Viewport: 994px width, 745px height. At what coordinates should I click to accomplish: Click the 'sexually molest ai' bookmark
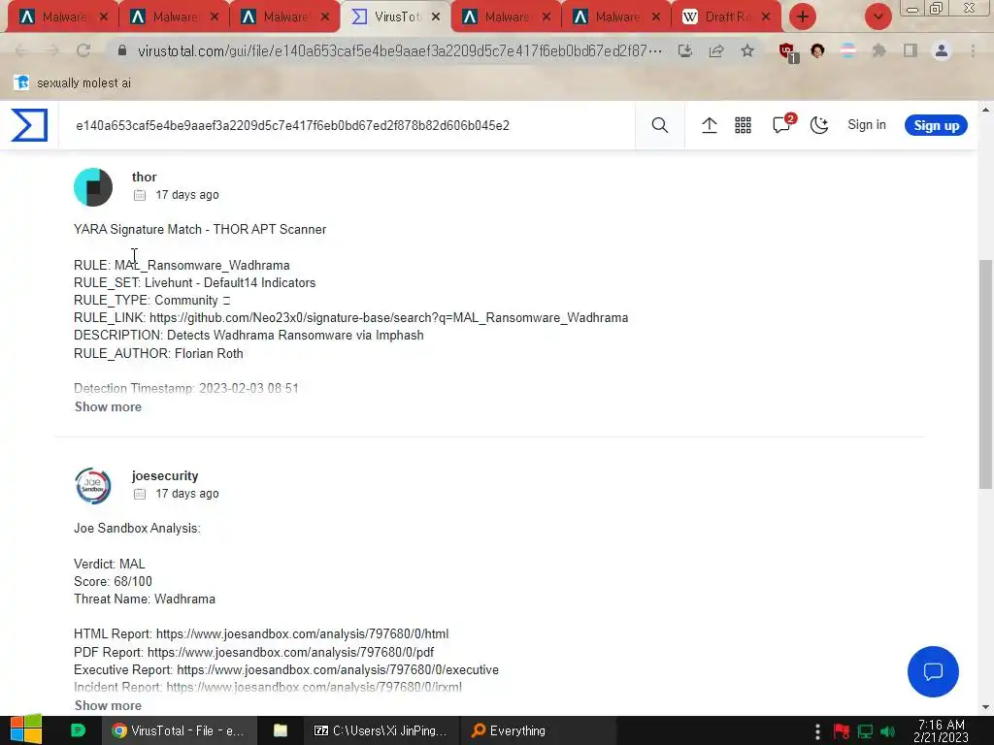(72, 82)
